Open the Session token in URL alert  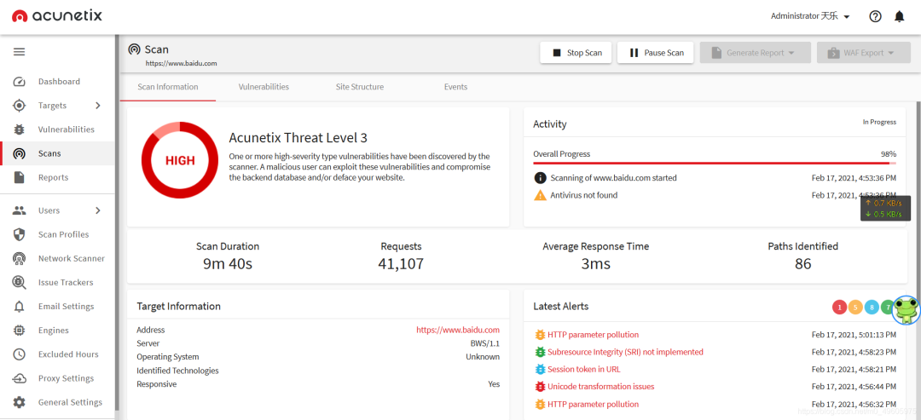584,370
